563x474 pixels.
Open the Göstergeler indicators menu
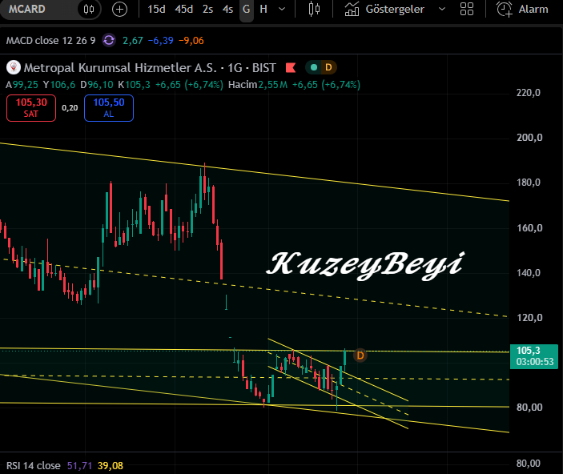[385, 9]
